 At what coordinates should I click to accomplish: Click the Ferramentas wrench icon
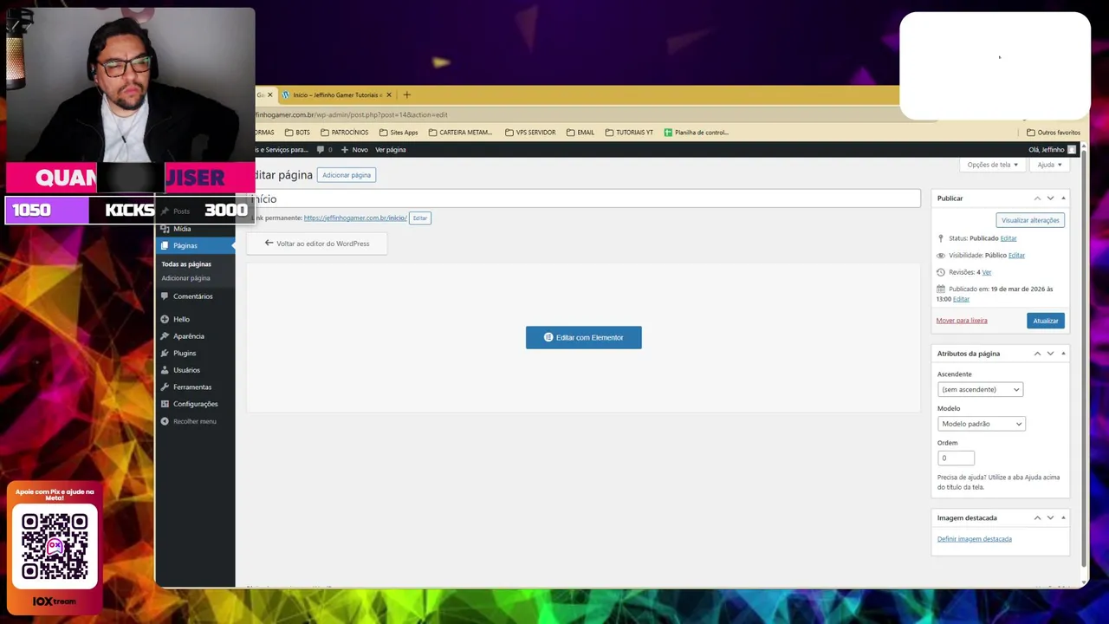point(165,387)
